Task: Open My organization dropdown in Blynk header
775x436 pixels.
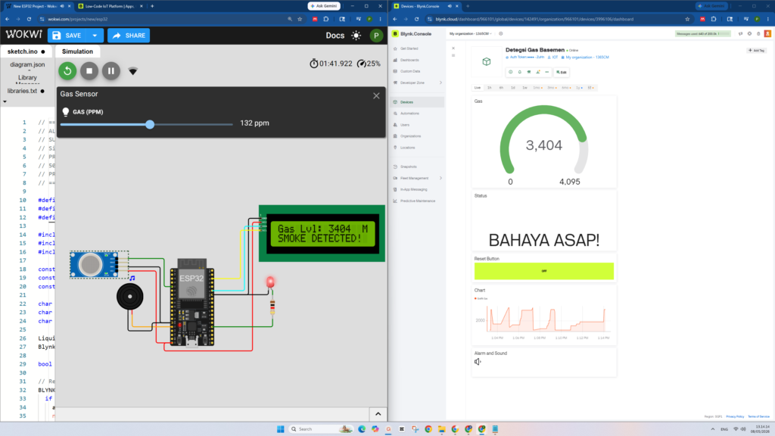Action: click(x=471, y=33)
